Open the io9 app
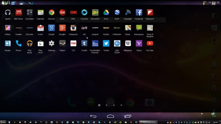This screenshot has width=221, height=124. (84, 28)
